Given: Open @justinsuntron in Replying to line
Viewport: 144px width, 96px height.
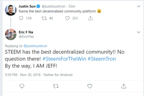Looking at the screenshot, I should [35, 46].
